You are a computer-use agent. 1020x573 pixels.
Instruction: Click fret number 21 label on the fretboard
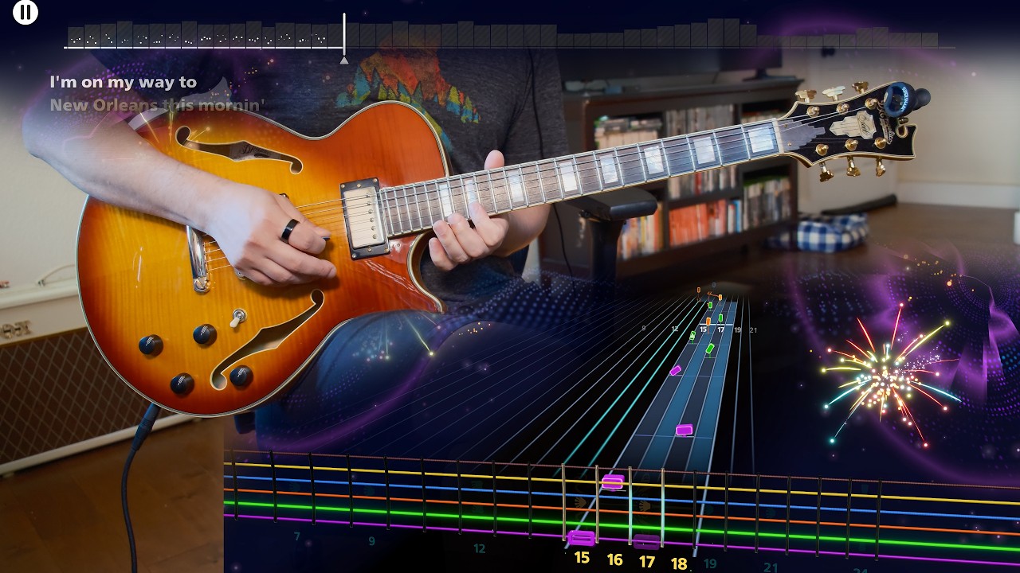(x=771, y=567)
